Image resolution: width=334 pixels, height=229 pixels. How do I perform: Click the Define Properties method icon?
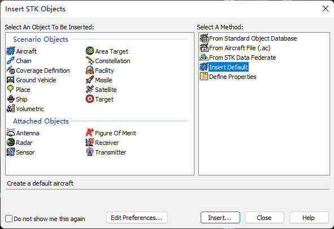pos(204,77)
